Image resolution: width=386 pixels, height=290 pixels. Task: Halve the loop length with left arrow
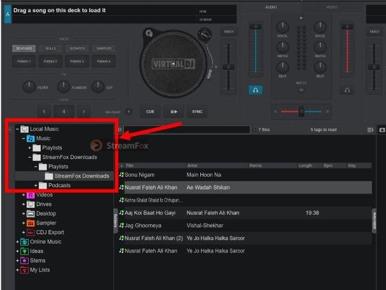44,111
